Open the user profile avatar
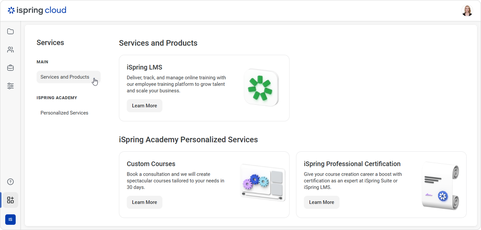Viewport: 481px width, 230px height. (467, 10)
